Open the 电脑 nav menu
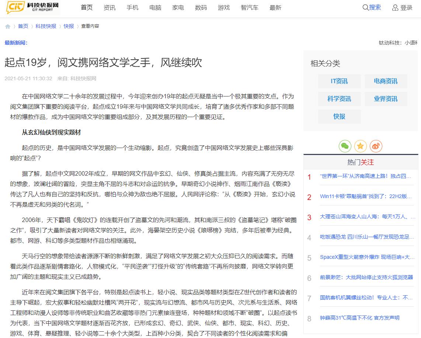The height and width of the screenshot is (338, 421). point(155,7)
